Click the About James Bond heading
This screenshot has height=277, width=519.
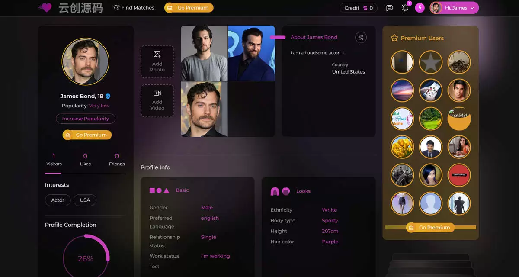point(314,37)
